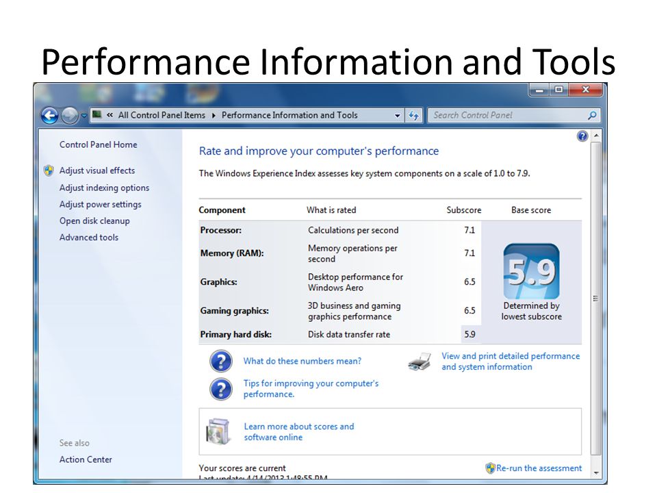Screen dimensions: 657x493
Task: Open recent pages dropdown beside navigation arrows
Action: (x=83, y=116)
